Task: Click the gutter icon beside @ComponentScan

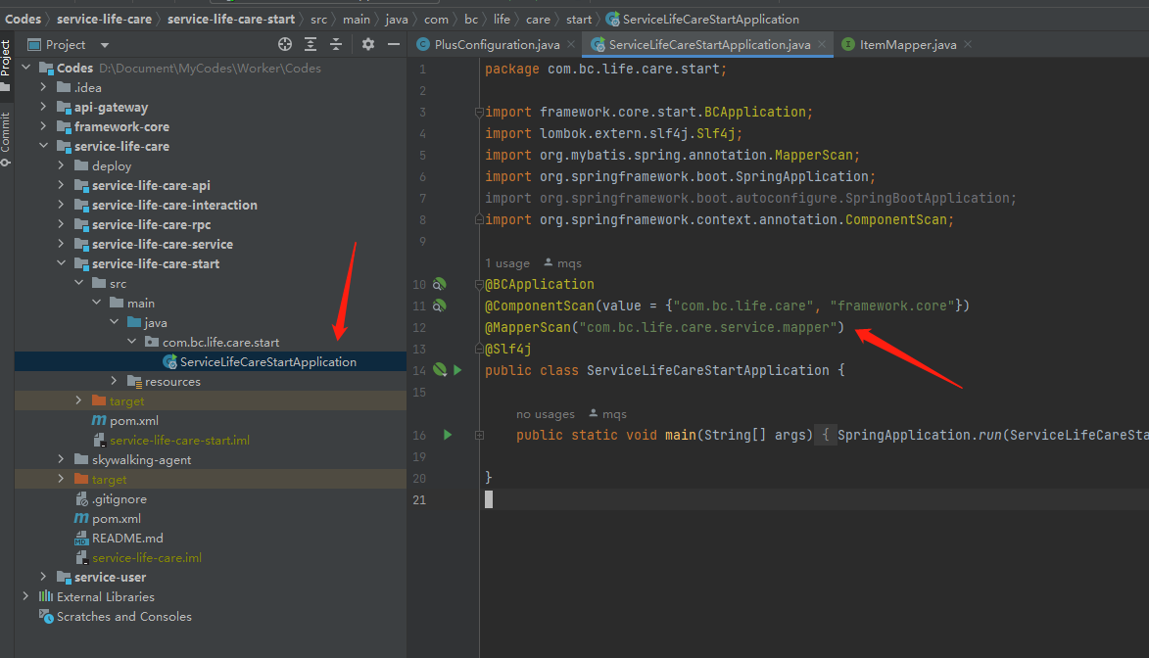Action: click(x=439, y=305)
